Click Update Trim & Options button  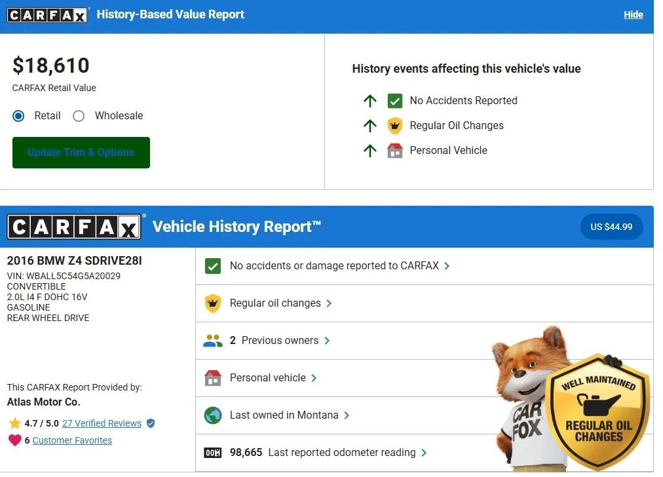(x=81, y=153)
